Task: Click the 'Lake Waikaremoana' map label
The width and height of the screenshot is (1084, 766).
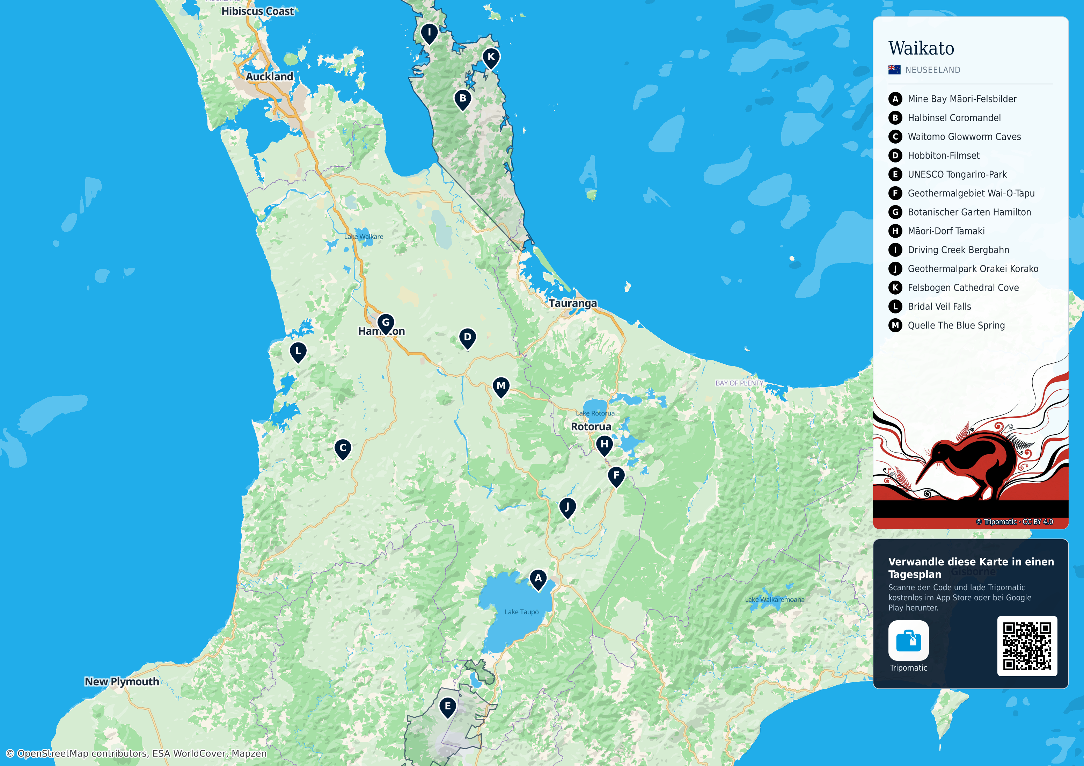Action: (774, 600)
